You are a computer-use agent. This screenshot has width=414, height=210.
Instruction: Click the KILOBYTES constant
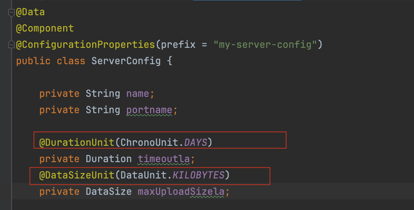[x=198, y=175]
